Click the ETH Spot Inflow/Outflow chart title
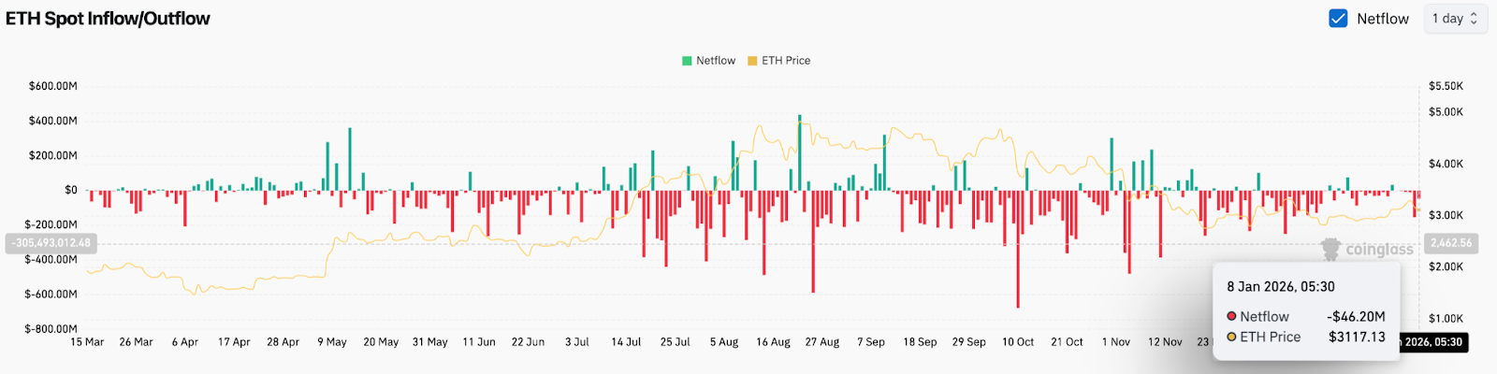Viewport: 1497px width, 374px height. [108, 19]
